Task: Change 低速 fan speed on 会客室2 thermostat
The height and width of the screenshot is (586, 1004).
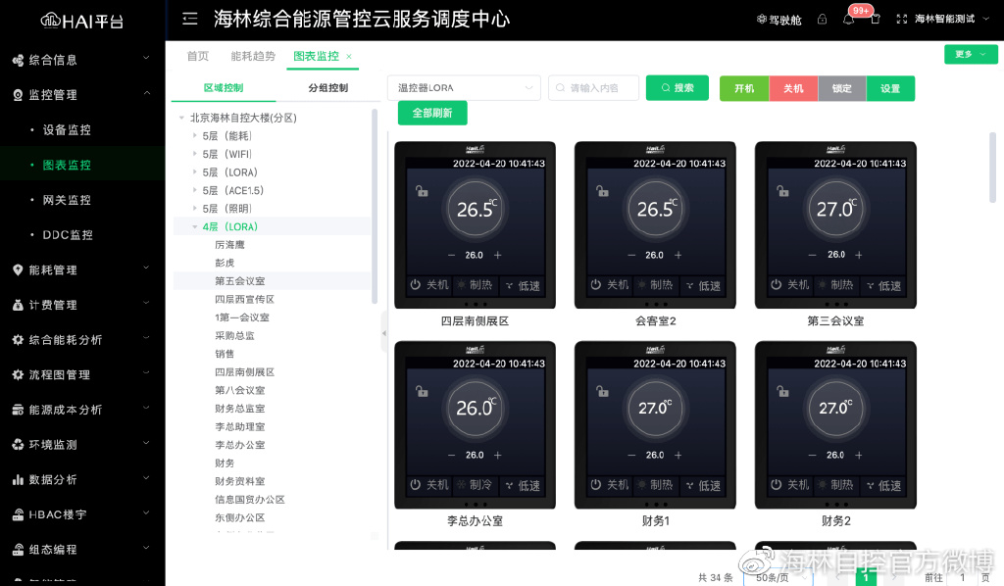Action: click(703, 285)
